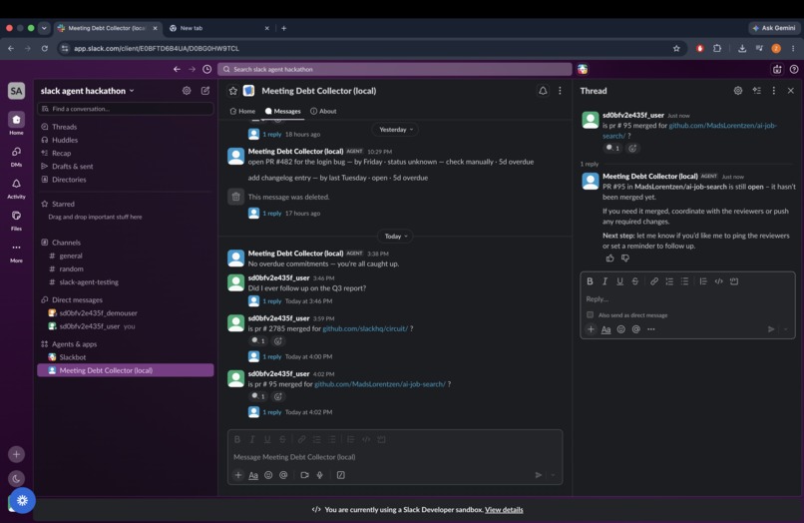
Task: Open conversation header more-options menu
Action: [560, 91]
